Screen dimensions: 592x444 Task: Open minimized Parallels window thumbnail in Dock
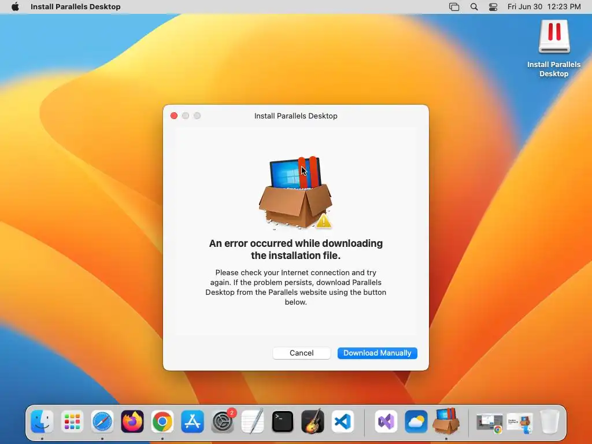click(x=520, y=424)
